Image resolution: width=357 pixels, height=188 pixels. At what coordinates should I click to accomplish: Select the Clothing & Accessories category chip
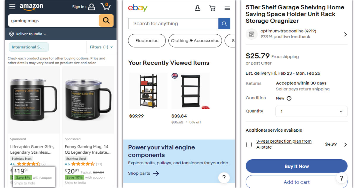click(x=195, y=41)
